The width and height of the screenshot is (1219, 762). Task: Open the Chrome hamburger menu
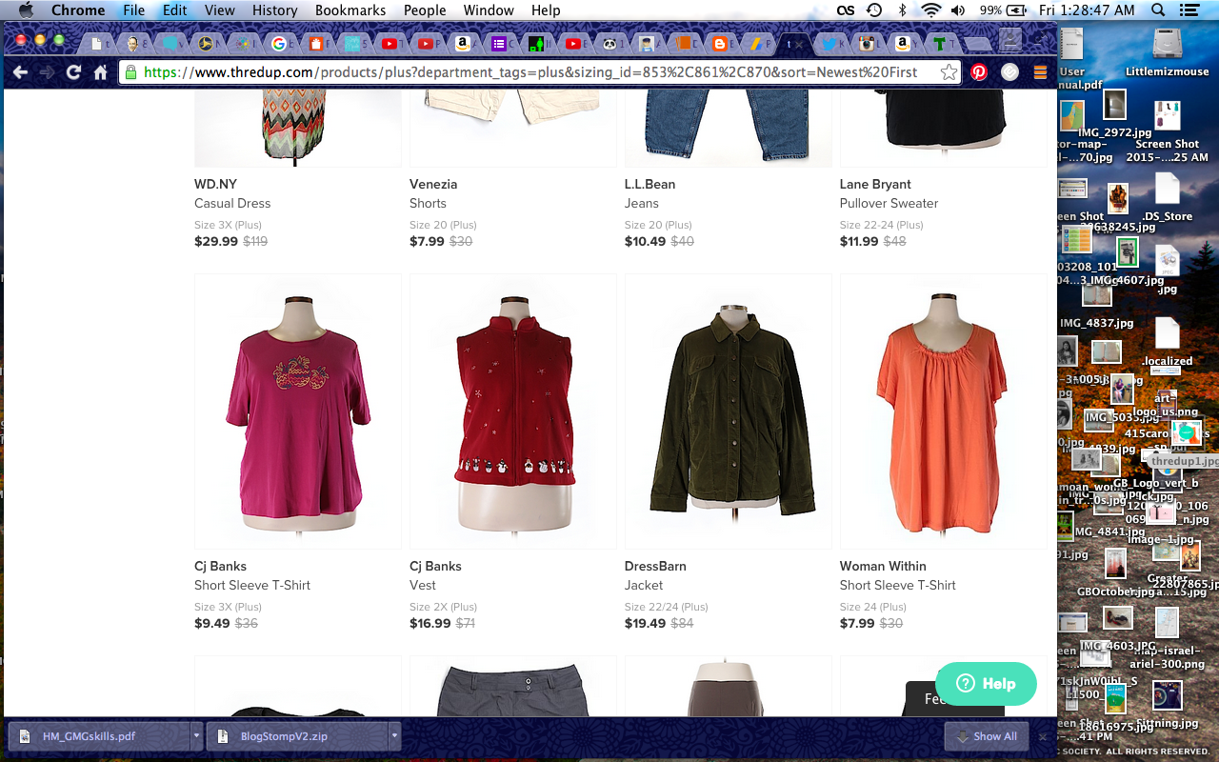pos(1040,72)
